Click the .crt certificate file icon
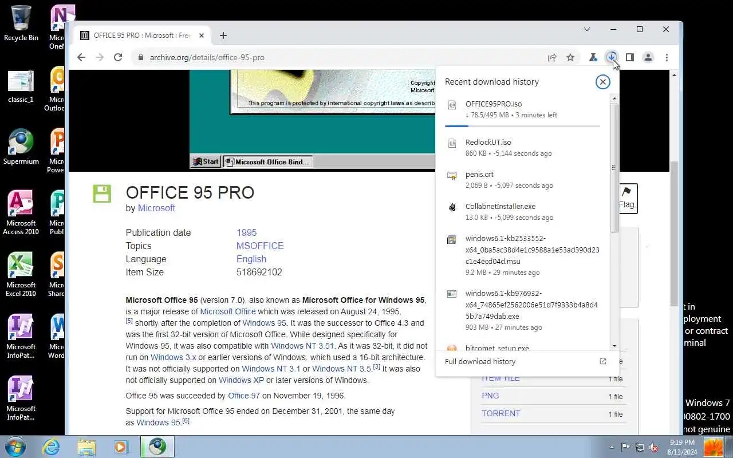The width and height of the screenshot is (733, 458). coord(452,175)
